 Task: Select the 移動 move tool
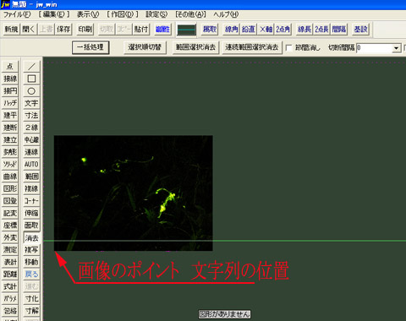31,262
